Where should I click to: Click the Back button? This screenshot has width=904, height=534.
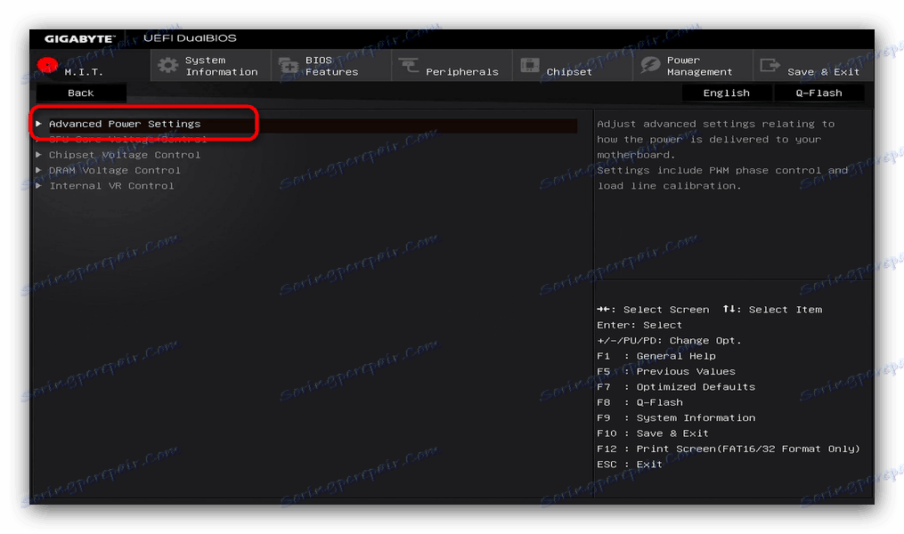[81, 93]
